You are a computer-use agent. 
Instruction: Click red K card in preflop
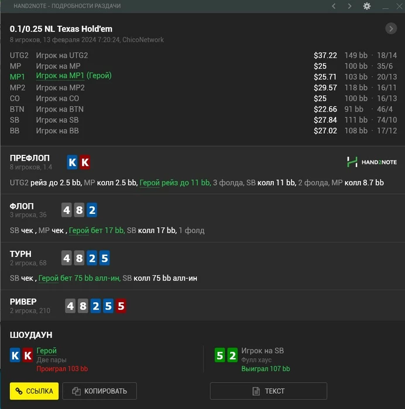pyautogui.click(x=85, y=162)
